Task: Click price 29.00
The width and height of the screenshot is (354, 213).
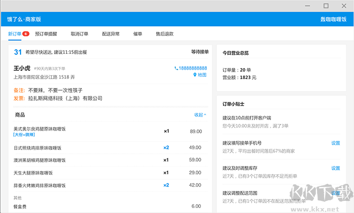Action: click(195, 173)
